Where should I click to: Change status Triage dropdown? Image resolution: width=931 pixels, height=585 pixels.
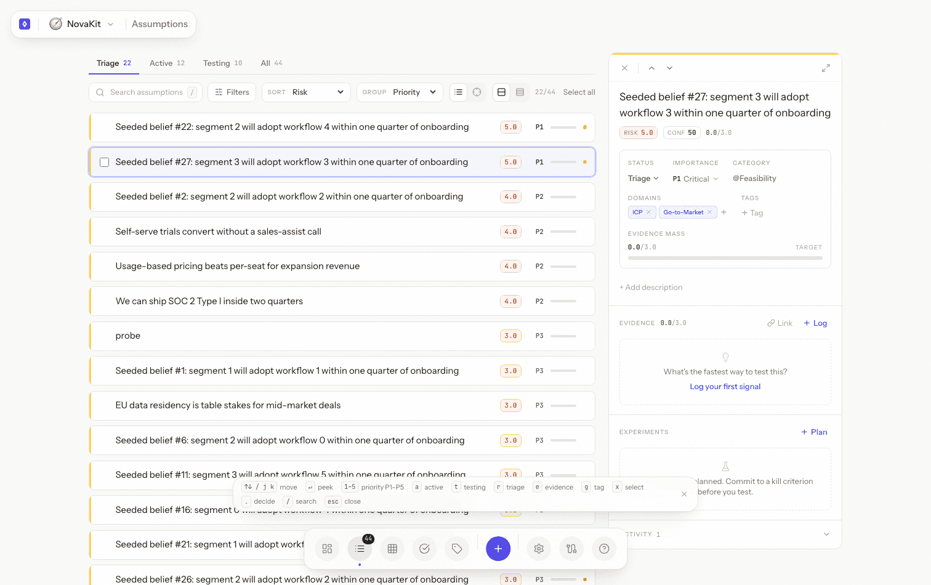click(643, 179)
